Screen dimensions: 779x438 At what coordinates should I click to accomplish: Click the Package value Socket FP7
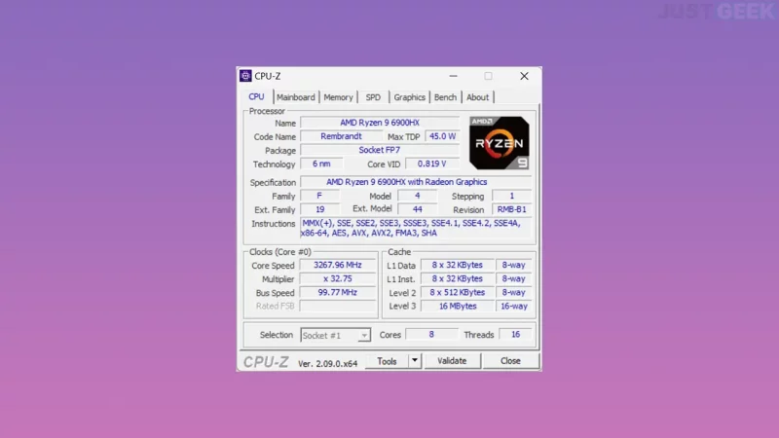(380, 150)
